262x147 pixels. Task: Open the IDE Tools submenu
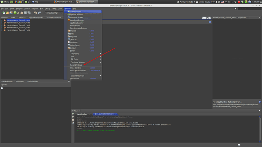point(83,59)
